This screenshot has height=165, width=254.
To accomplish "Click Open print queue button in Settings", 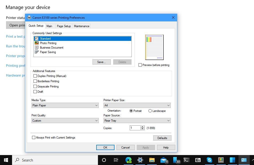I will tap(15, 25).
